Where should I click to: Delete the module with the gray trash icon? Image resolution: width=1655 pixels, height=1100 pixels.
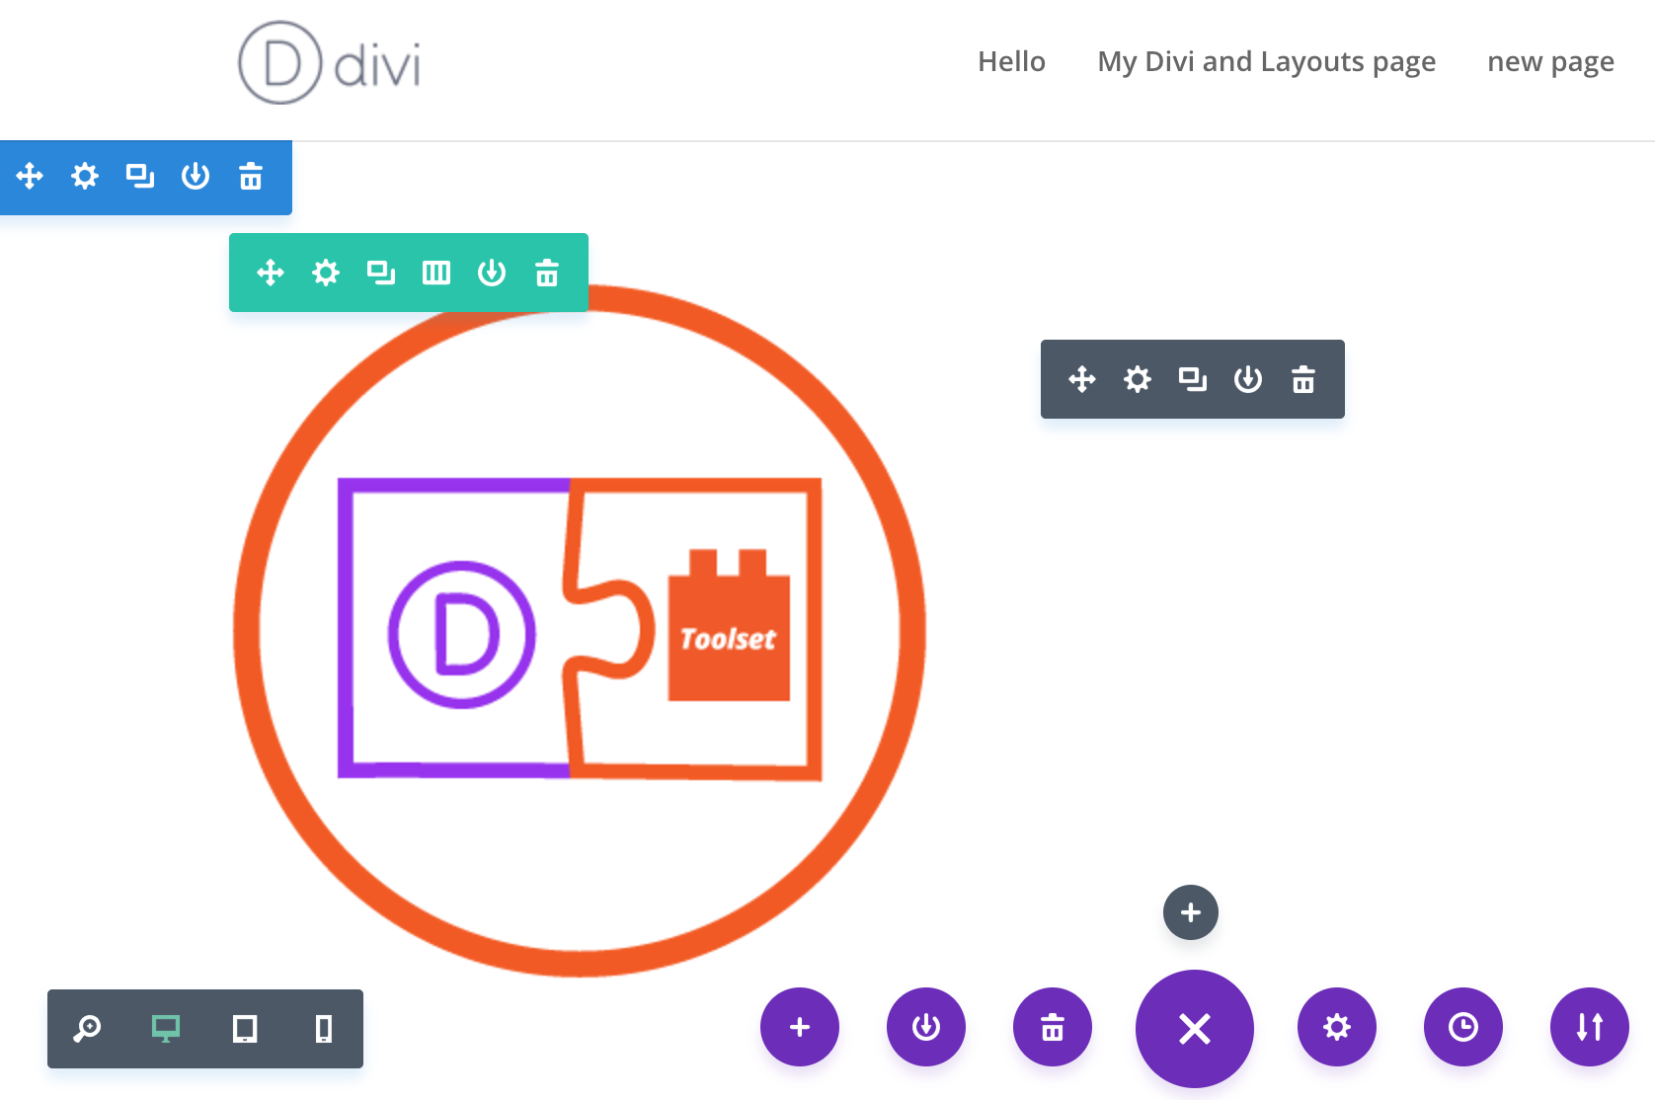point(1303,378)
